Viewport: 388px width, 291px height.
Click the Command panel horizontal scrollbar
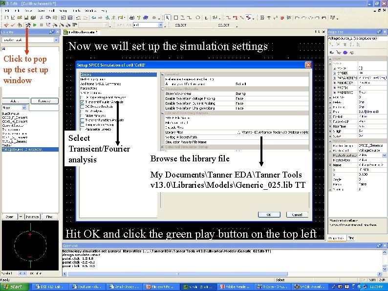point(178,274)
